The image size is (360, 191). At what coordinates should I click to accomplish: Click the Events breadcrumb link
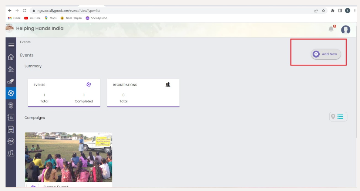[25, 42]
